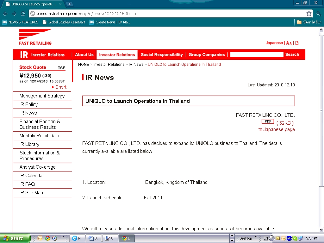Image resolution: width=324 pixels, height=243 pixels.
Task: Open the NEWS & FEATURES bookmark
Action: 20,22
